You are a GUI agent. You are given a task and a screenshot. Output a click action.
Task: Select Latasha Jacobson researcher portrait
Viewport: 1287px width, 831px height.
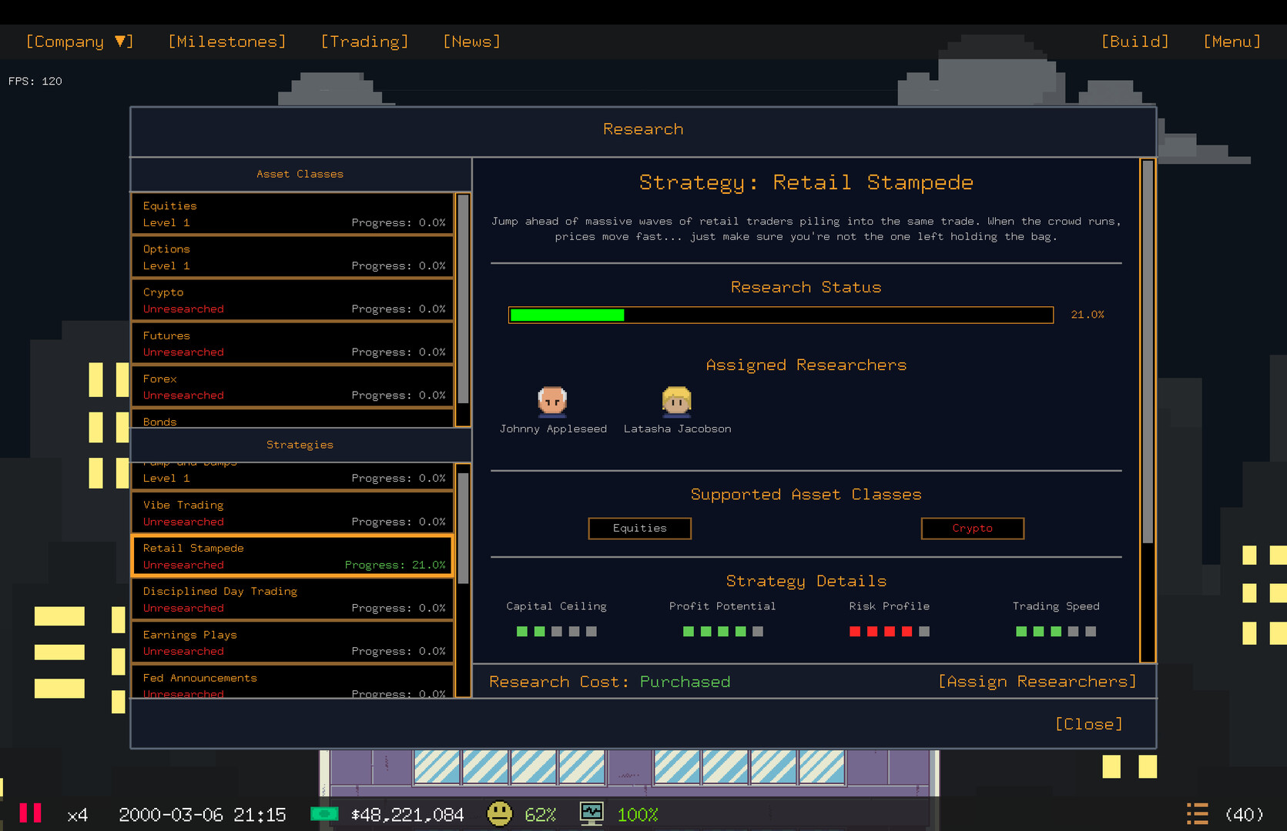click(x=677, y=402)
